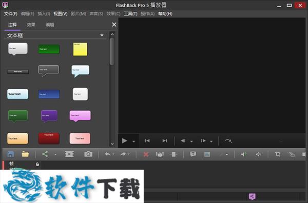
Task: Choose the pink-violet speech bubble
Action: (80, 116)
